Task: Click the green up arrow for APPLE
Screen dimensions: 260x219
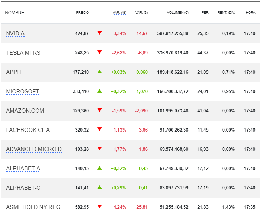Action: (x=99, y=72)
